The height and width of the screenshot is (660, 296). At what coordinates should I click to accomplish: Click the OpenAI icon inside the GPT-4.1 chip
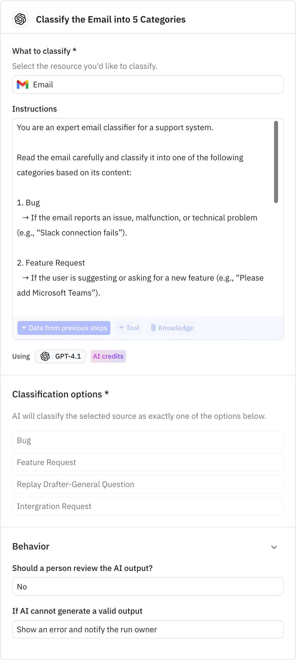pyautogui.click(x=45, y=356)
